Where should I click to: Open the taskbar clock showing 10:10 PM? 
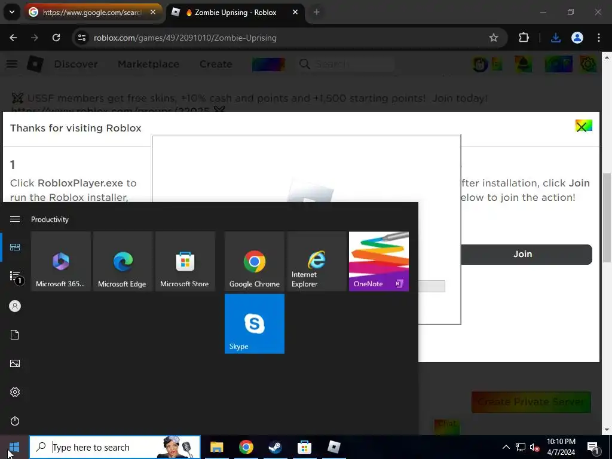(561, 447)
